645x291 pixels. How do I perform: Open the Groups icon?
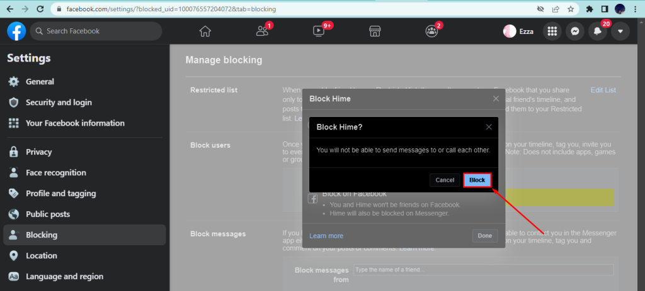pyautogui.click(x=431, y=31)
